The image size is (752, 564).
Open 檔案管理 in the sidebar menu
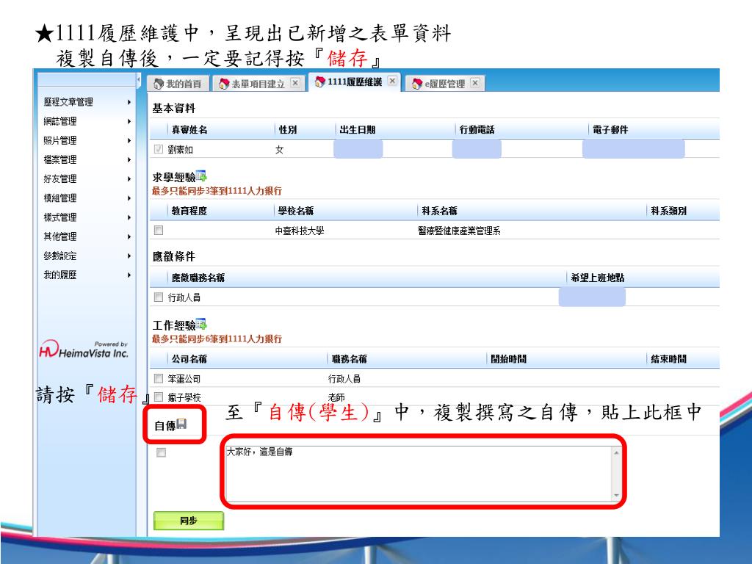60,159
